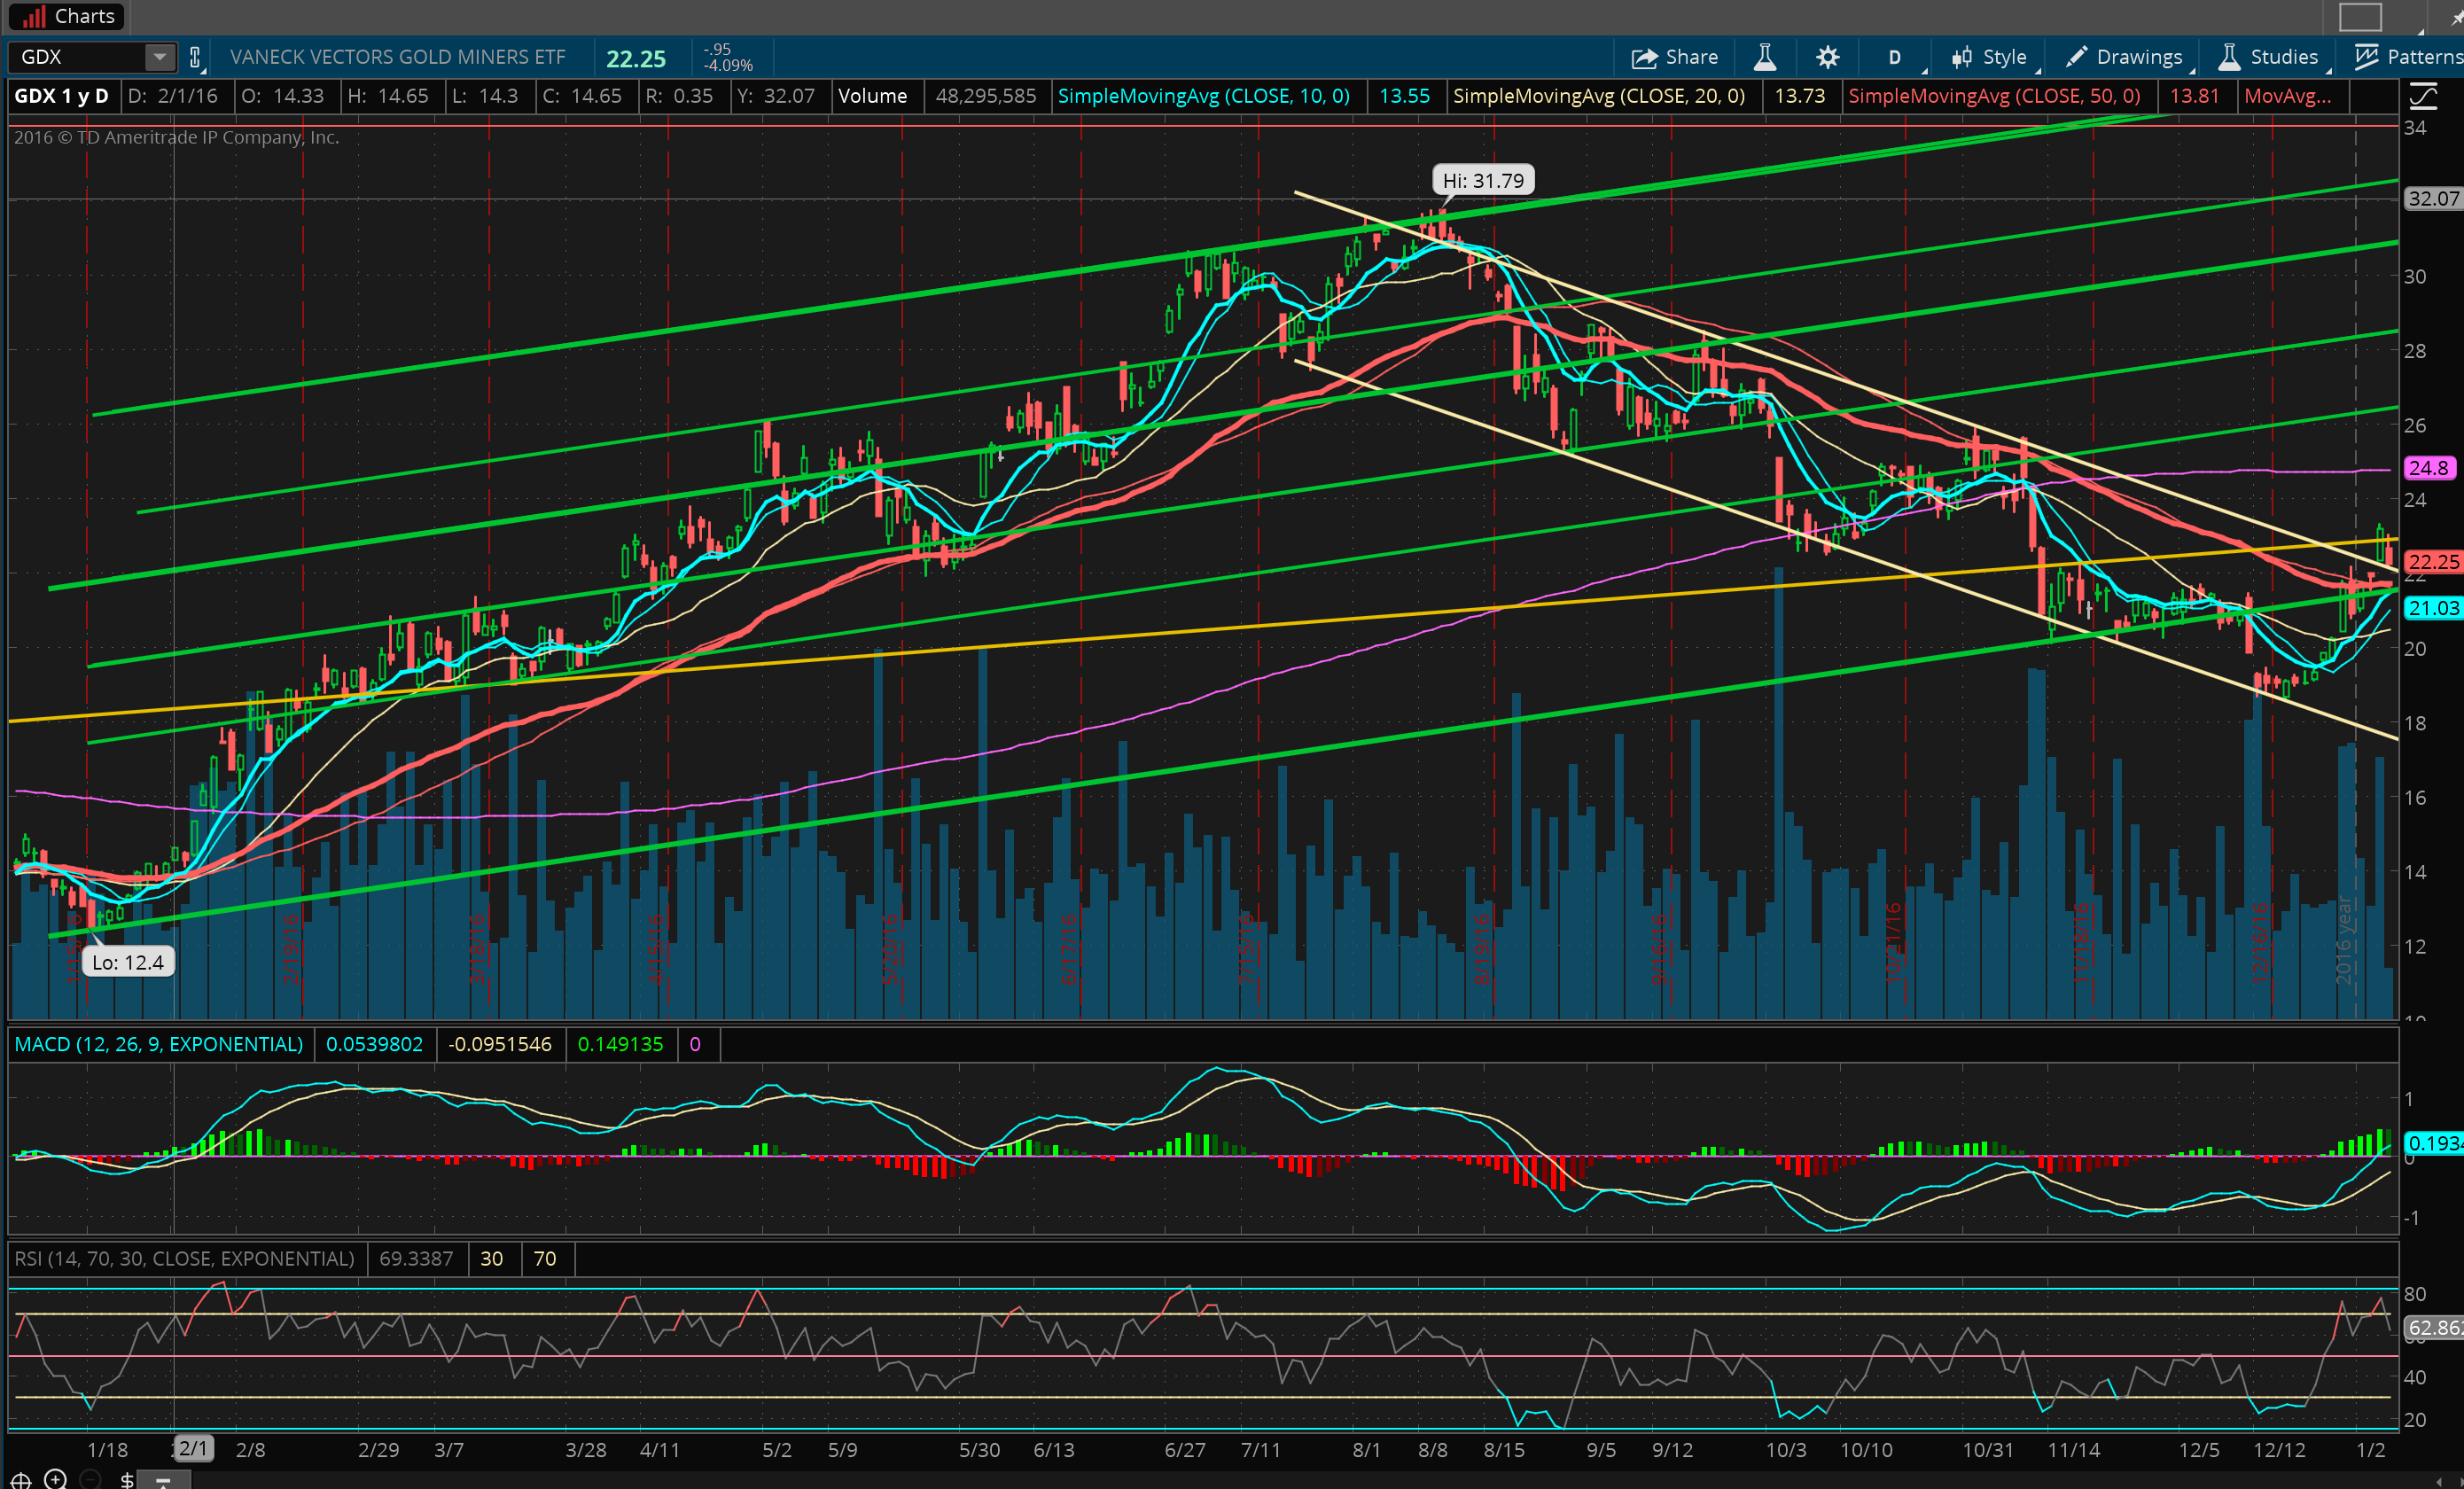Click the 2/1 date marker on time axis
The width and height of the screenshot is (2464, 1489).
tap(193, 1448)
